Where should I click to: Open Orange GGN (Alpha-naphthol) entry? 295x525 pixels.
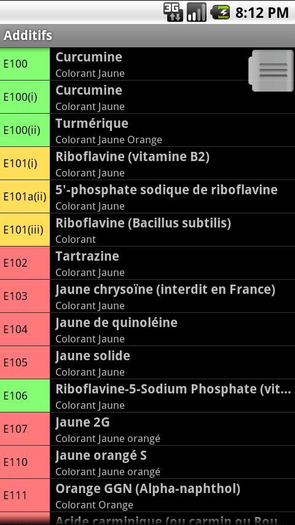(x=147, y=495)
